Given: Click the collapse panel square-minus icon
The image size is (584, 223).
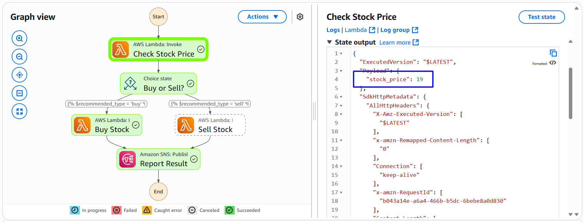Looking at the screenshot, I should tap(19, 93).
